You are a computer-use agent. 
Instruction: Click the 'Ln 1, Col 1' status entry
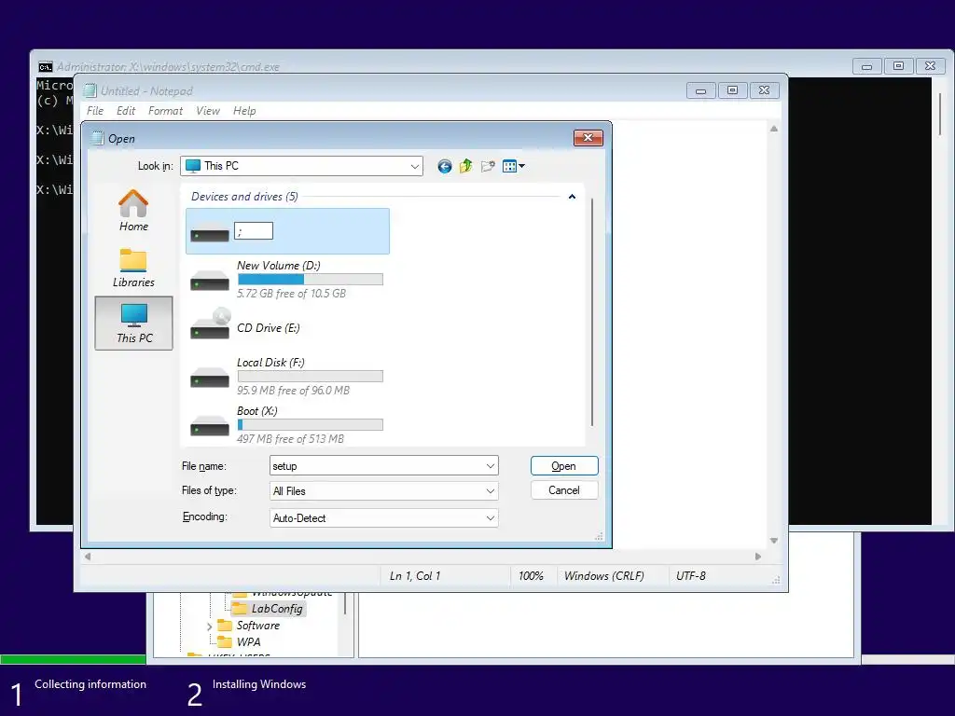click(415, 576)
